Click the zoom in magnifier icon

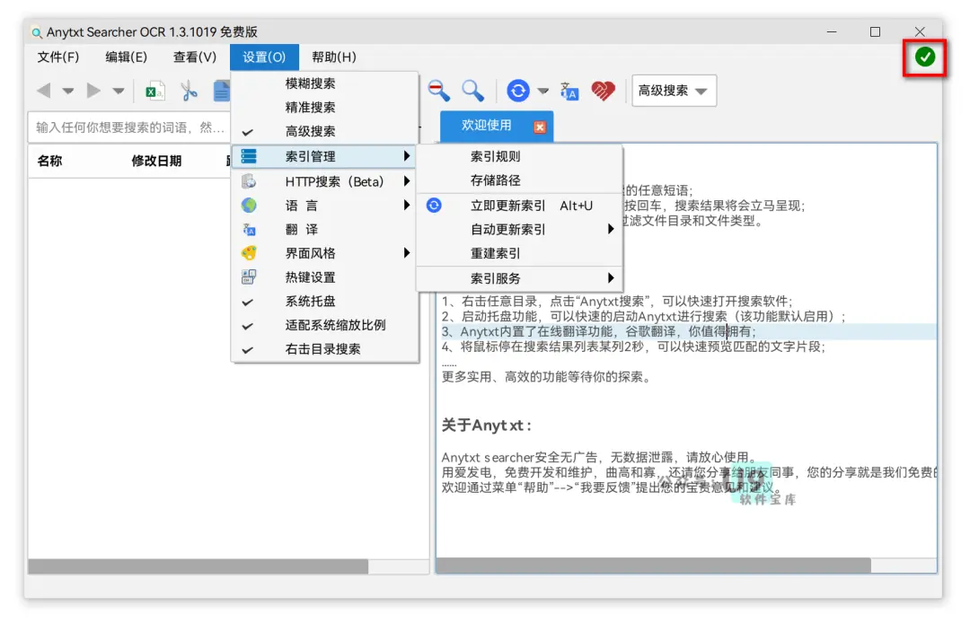(x=472, y=91)
